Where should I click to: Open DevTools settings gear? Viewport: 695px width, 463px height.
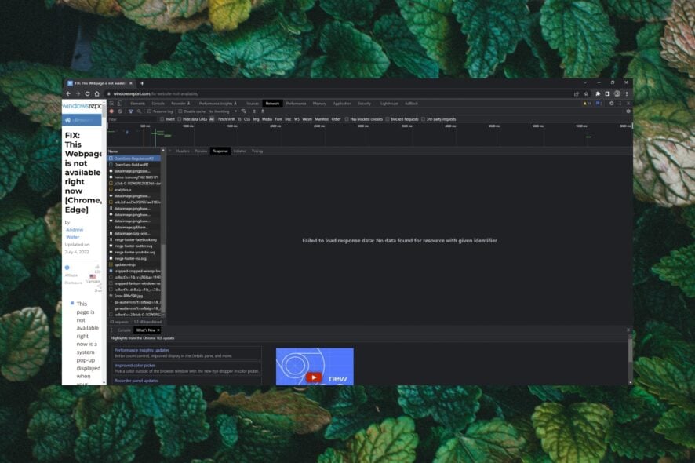click(x=611, y=103)
